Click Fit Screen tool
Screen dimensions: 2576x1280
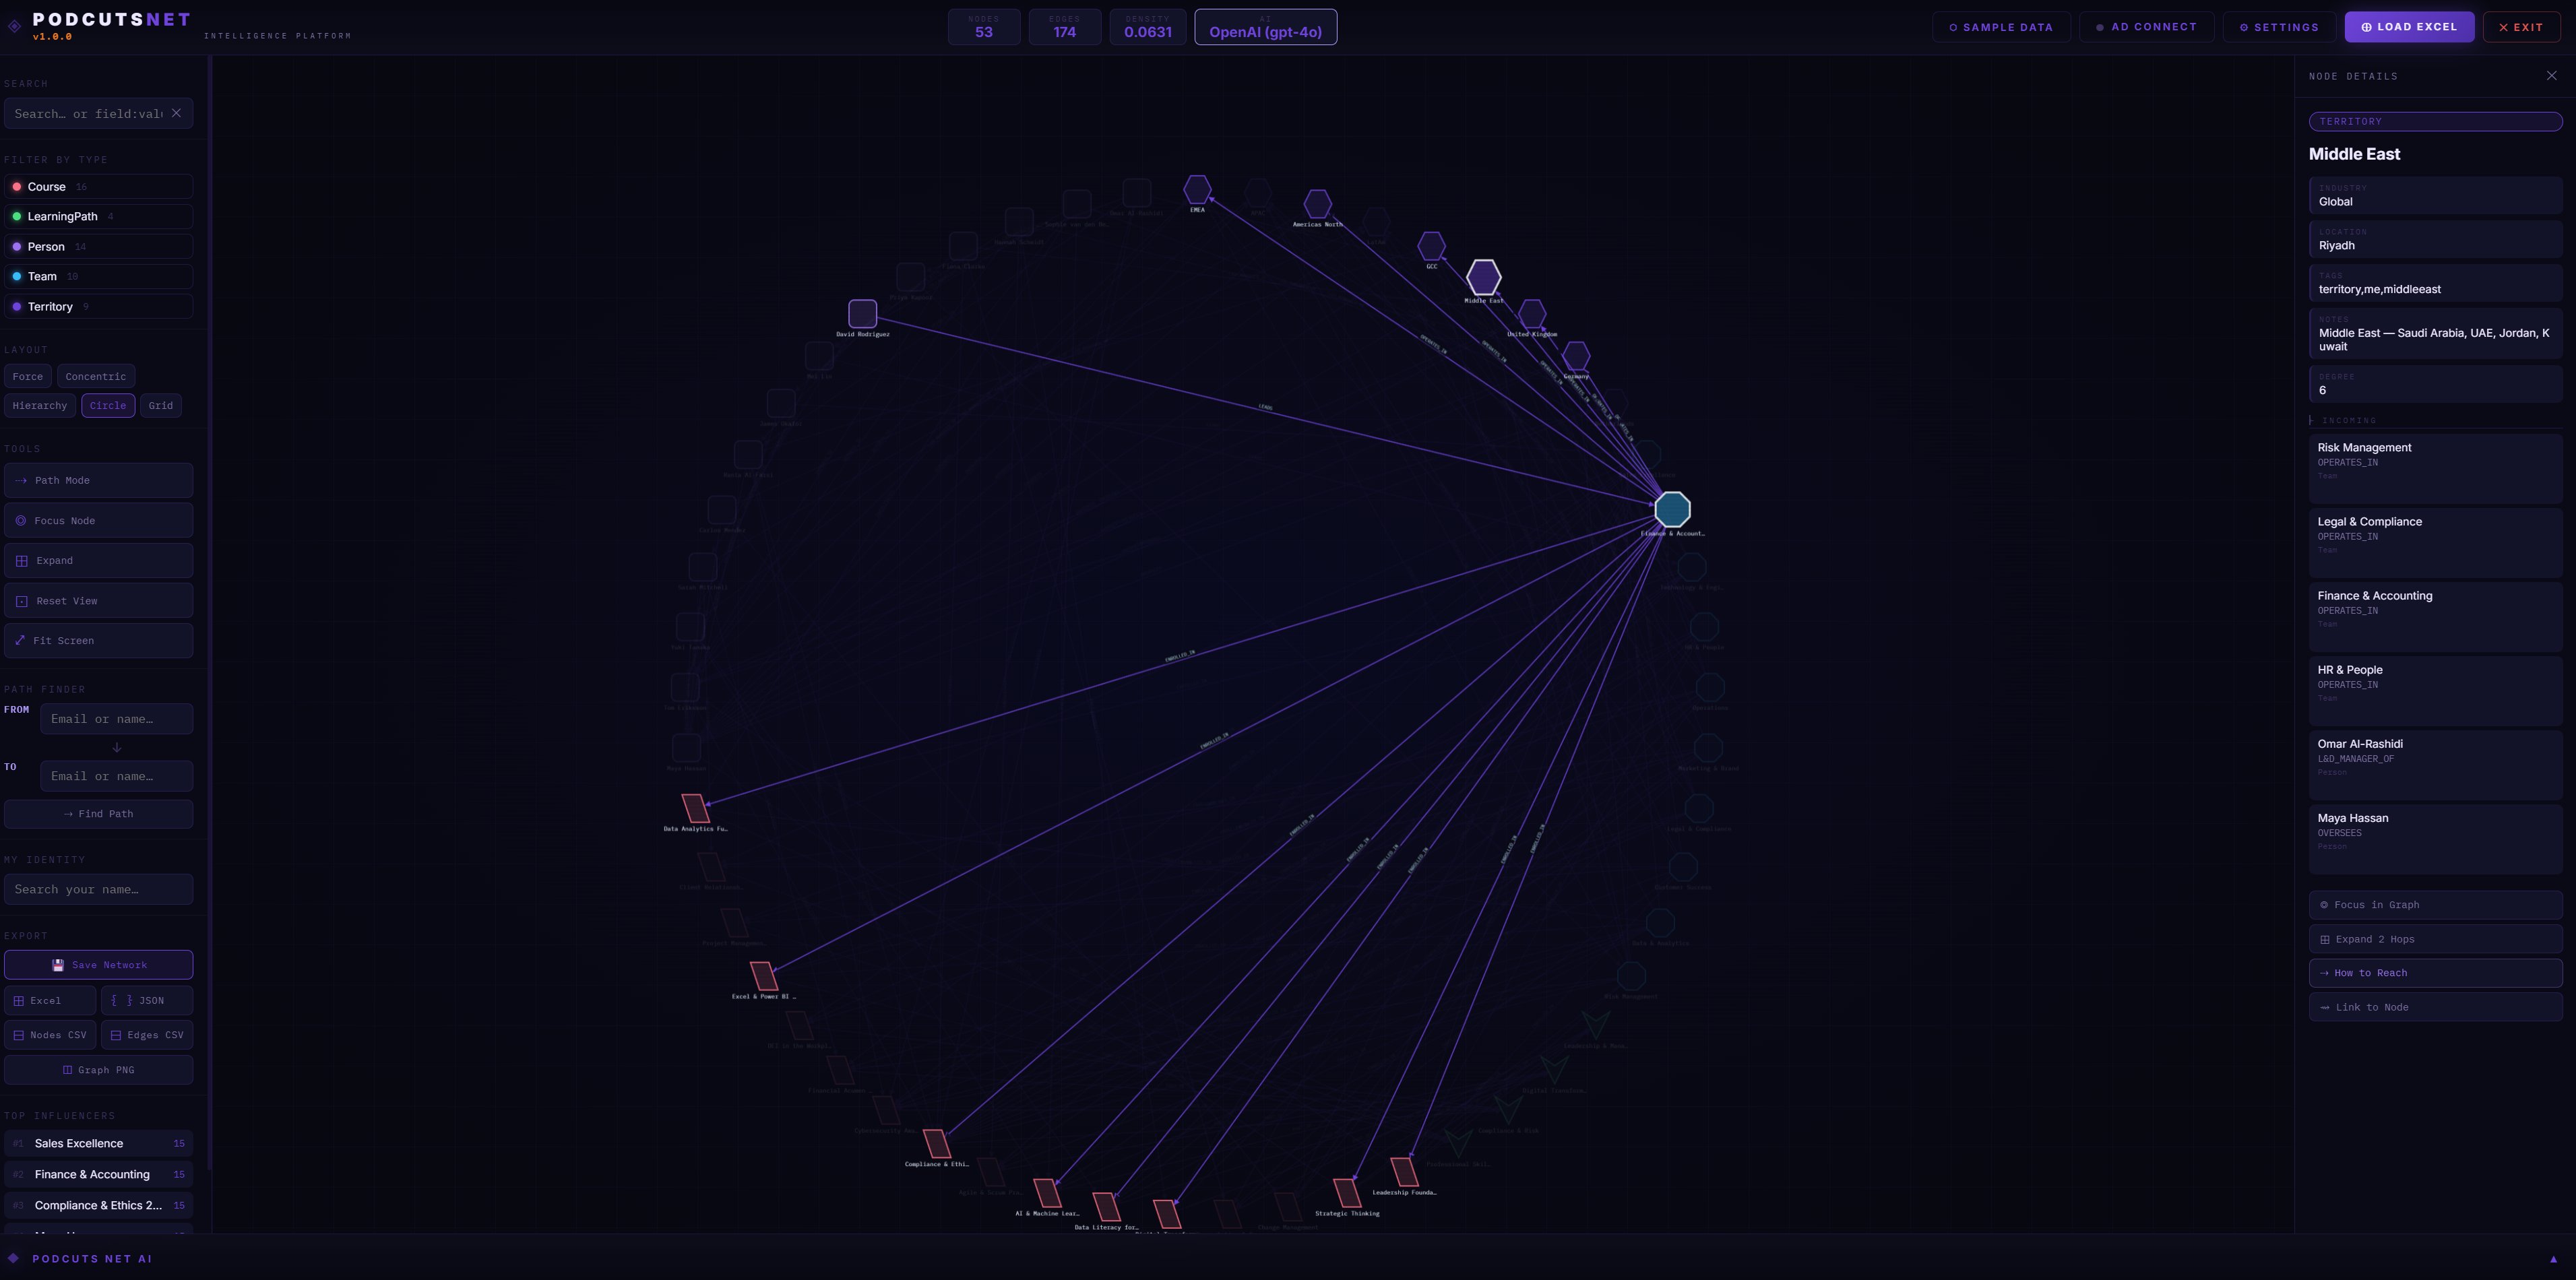point(98,641)
